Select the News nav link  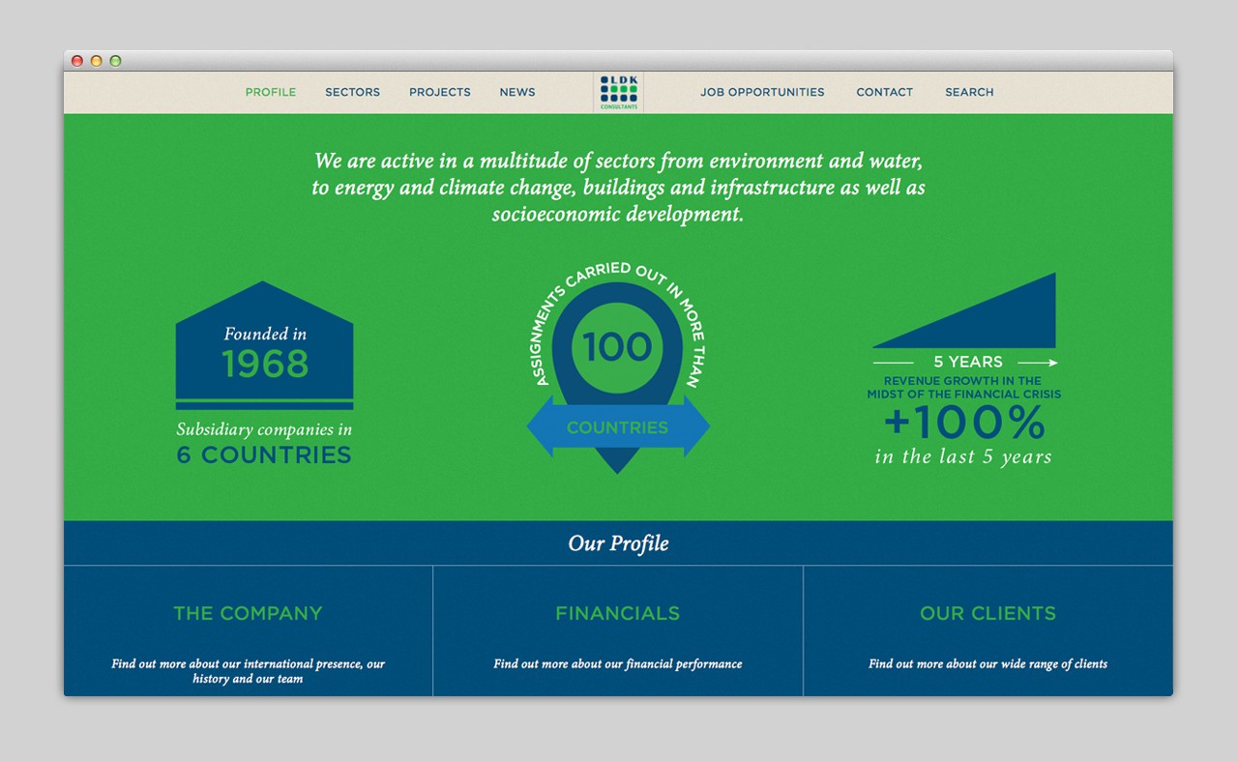pyautogui.click(x=517, y=92)
